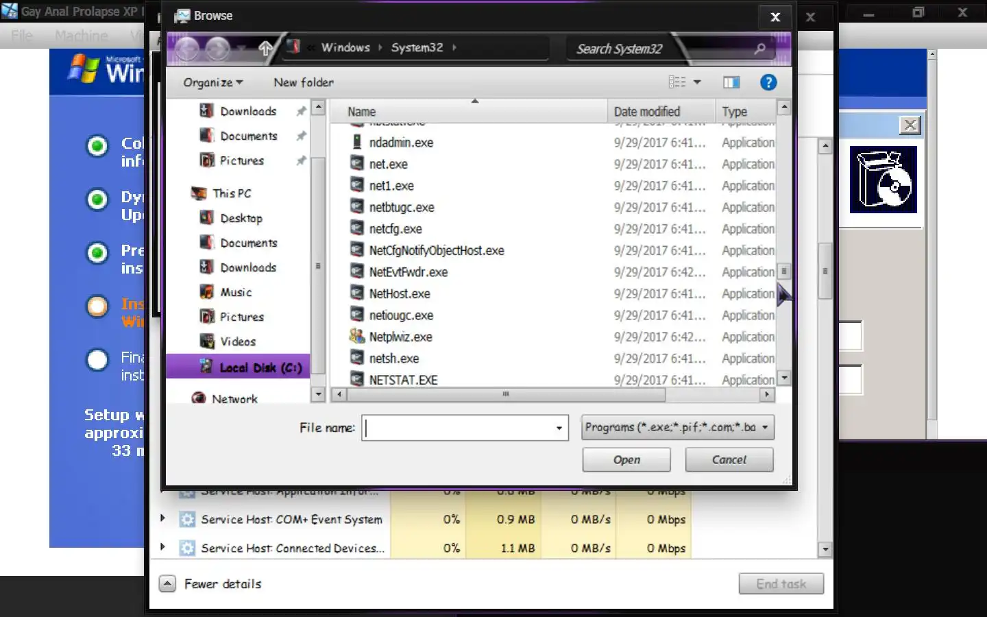Viewport: 987px width, 617px height.
Task: Open the File menu of VirtualBox
Action: point(22,36)
